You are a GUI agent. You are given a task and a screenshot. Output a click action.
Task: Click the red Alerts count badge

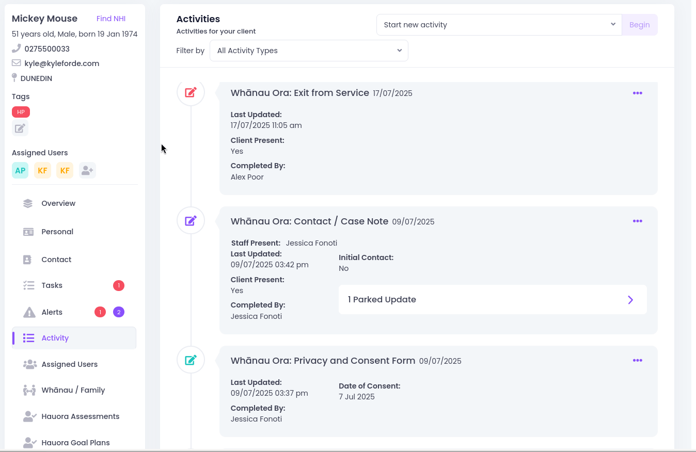point(100,312)
